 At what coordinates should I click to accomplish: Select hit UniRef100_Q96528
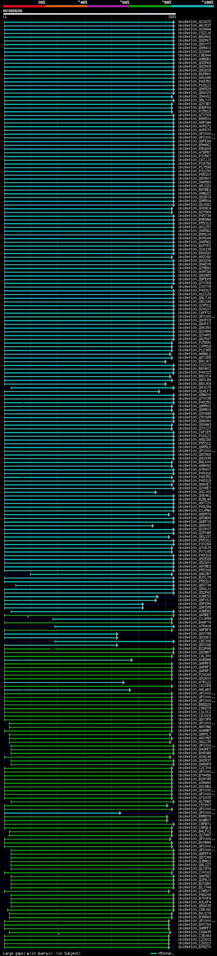point(194,89)
